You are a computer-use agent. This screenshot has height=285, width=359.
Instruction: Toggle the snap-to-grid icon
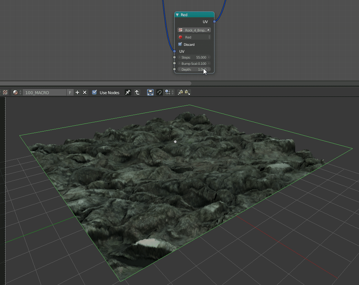168,92
